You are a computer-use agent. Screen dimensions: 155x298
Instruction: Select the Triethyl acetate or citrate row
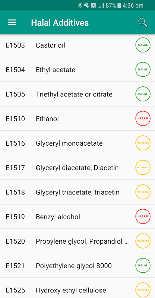77,94
